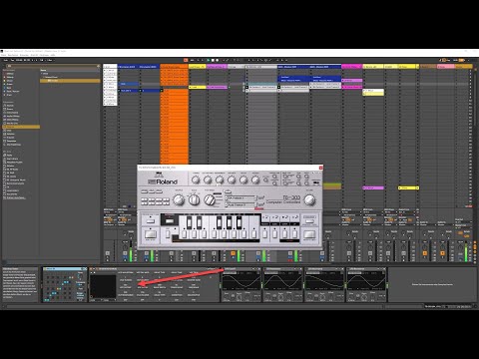Click the browser search field
The image size is (479, 359).
pyautogui.click(x=52, y=66)
